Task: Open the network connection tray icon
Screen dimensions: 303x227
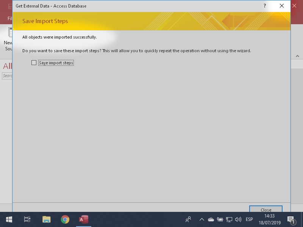Action: pos(229,219)
